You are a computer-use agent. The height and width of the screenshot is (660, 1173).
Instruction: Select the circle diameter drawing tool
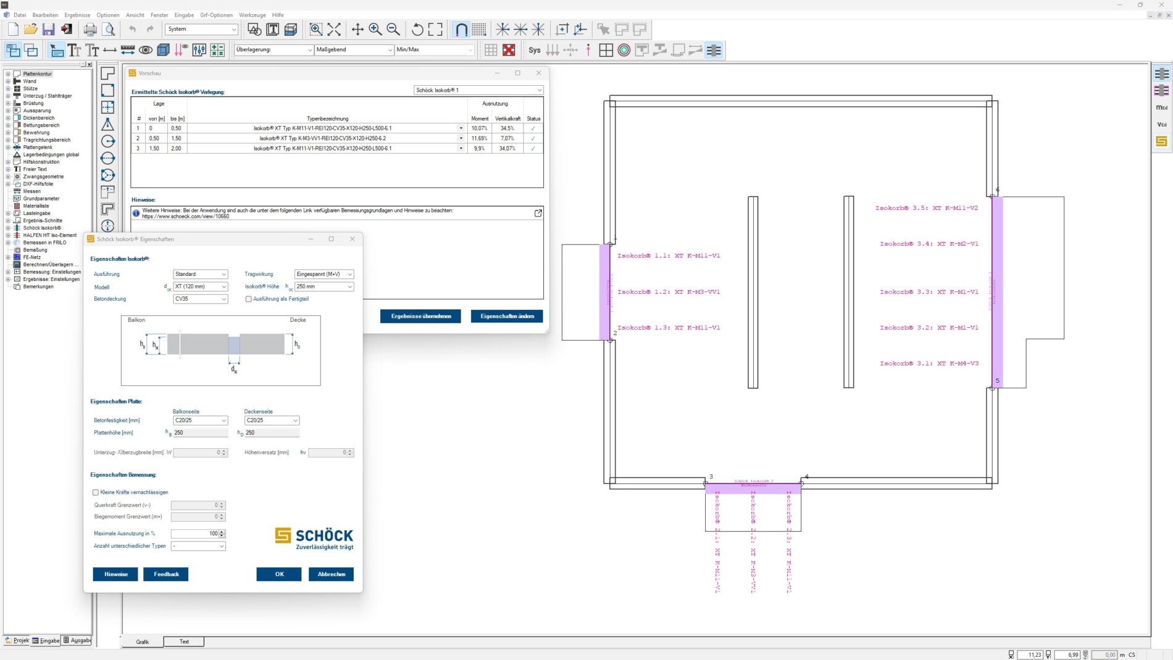click(107, 158)
